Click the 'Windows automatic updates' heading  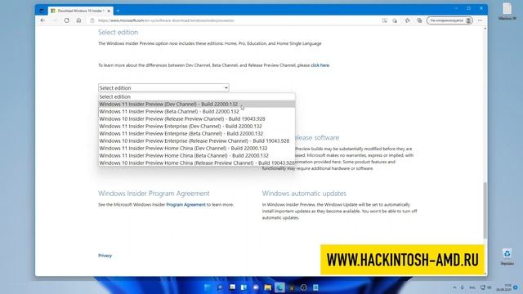[x=304, y=194]
